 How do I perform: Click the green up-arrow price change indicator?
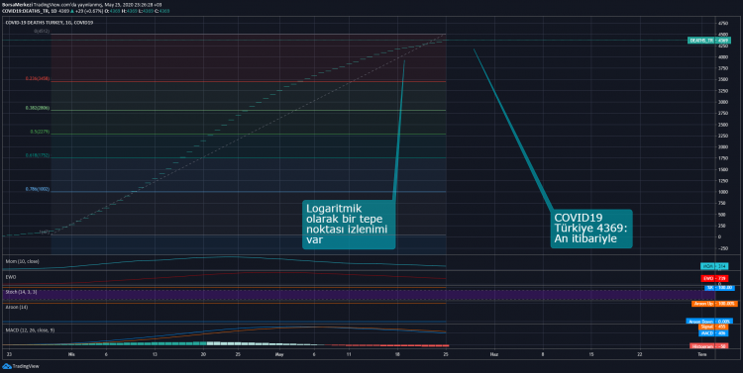coord(72,11)
